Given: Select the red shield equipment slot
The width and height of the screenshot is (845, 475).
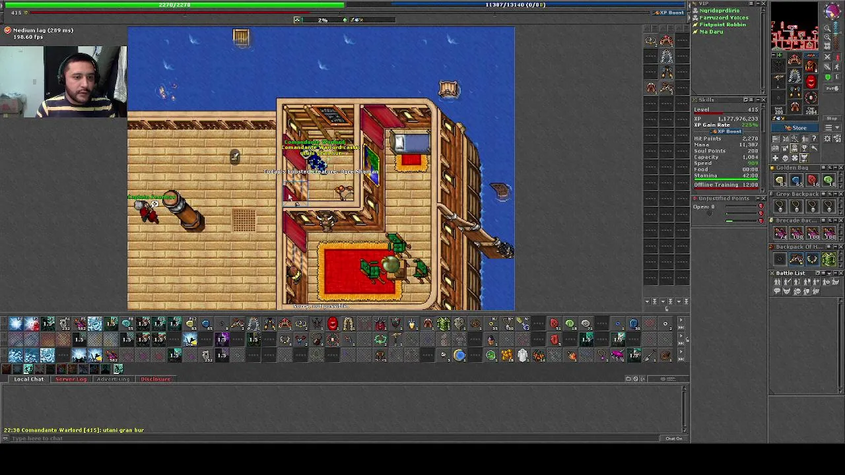Looking at the screenshot, I should click(811, 81).
